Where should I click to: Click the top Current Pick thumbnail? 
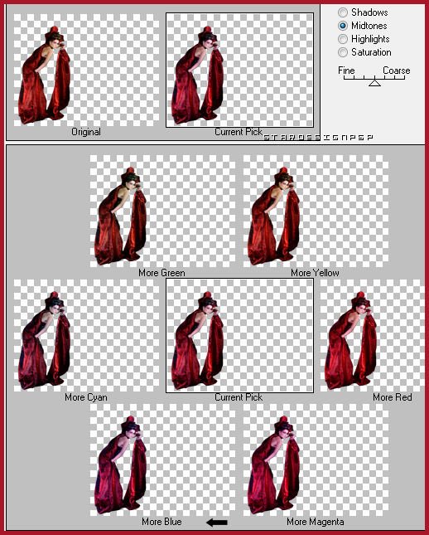[x=239, y=70]
